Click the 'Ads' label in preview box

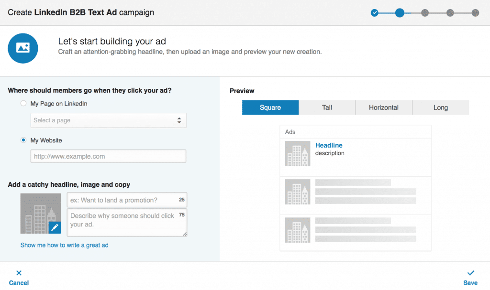click(x=290, y=132)
